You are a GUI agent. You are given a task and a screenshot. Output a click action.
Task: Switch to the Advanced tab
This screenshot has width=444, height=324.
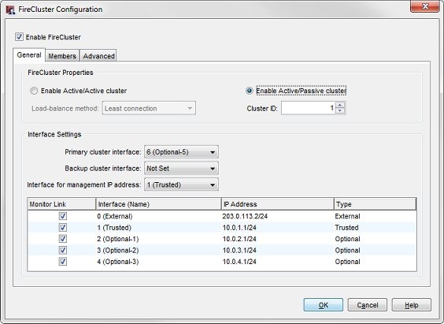pyautogui.click(x=98, y=56)
